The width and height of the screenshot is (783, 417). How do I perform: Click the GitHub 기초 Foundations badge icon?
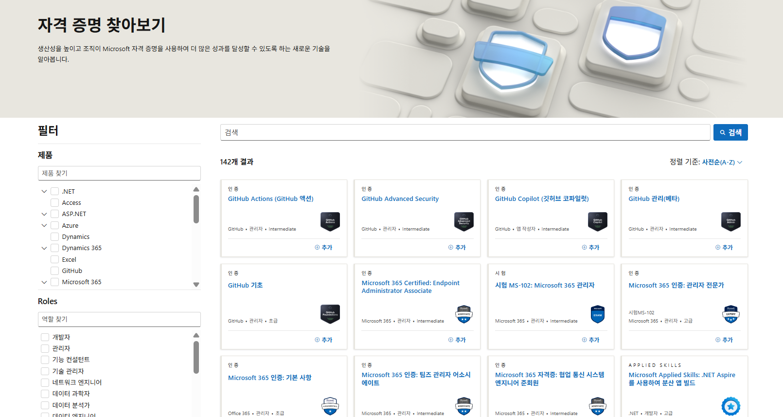click(x=330, y=314)
